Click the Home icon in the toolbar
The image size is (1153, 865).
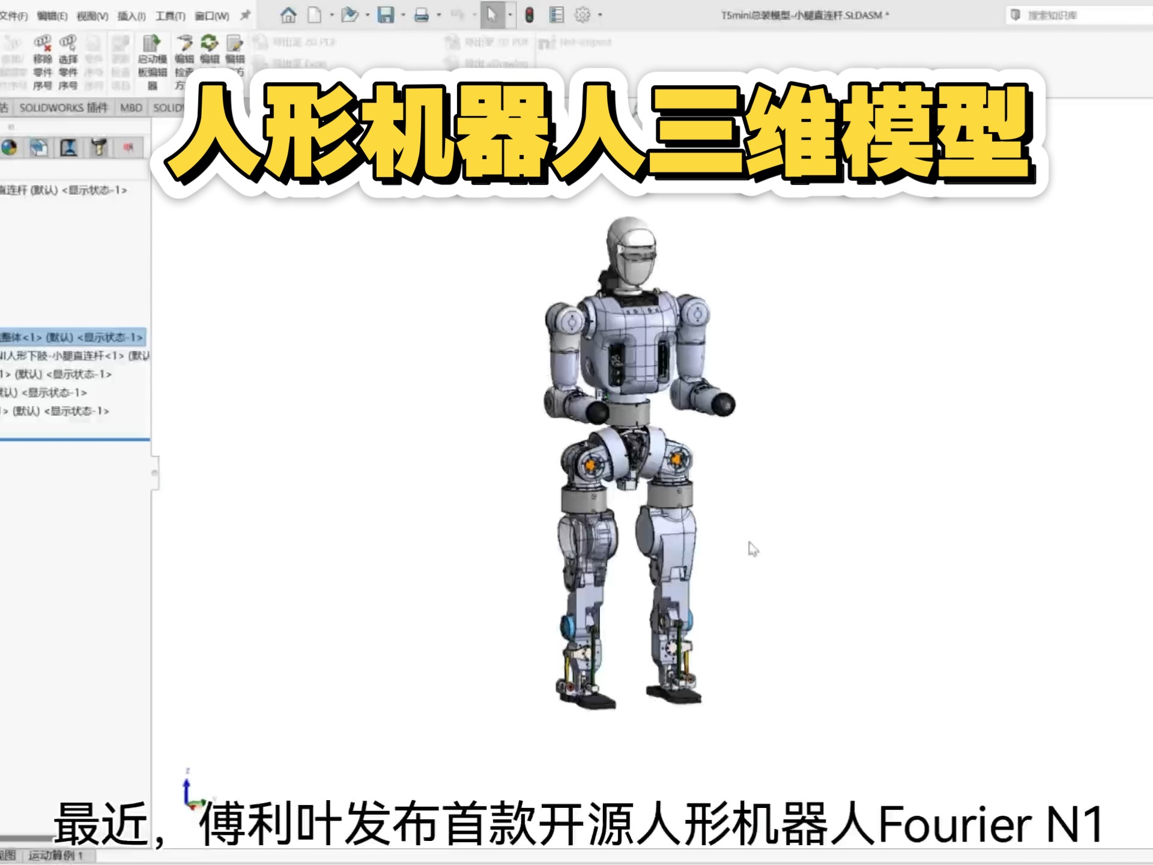tap(289, 16)
